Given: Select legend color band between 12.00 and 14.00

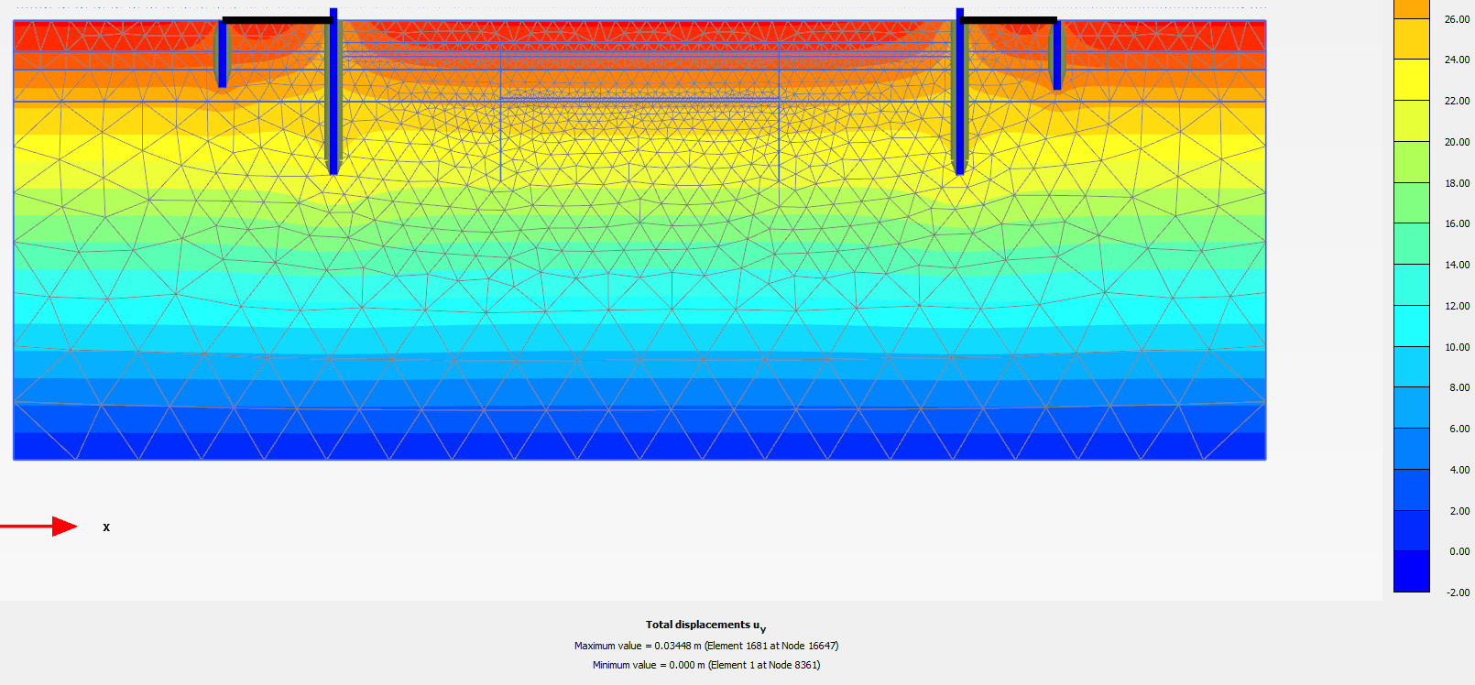Looking at the screenshot, I should [x=1411, y=285].
